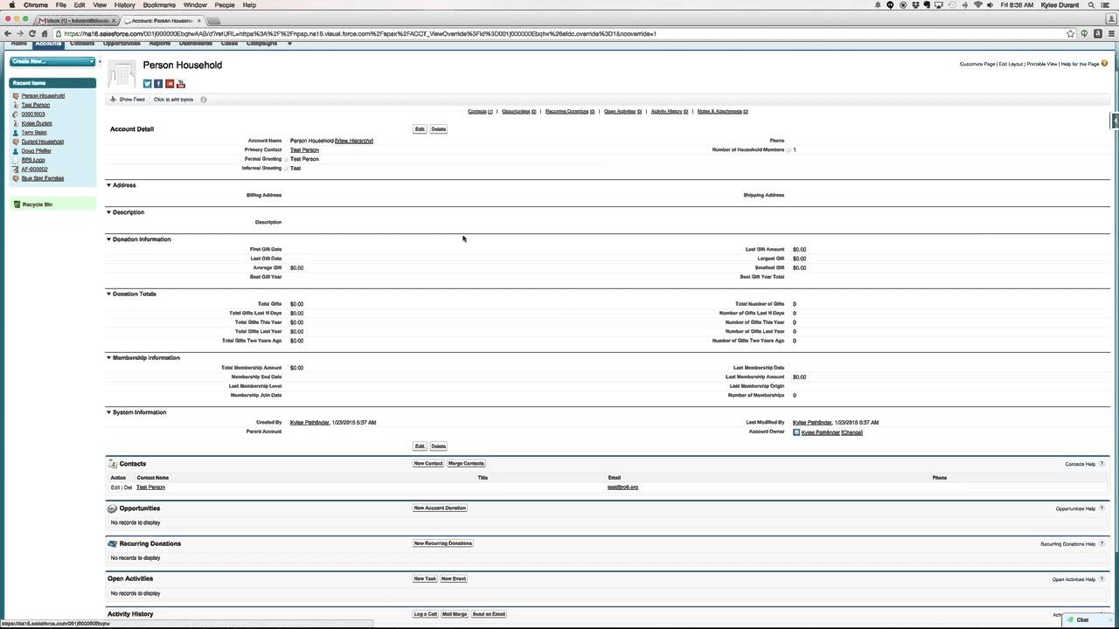Collapse the Membership Information section
Screen dimensions: 1119x629
tap(109, 357)
